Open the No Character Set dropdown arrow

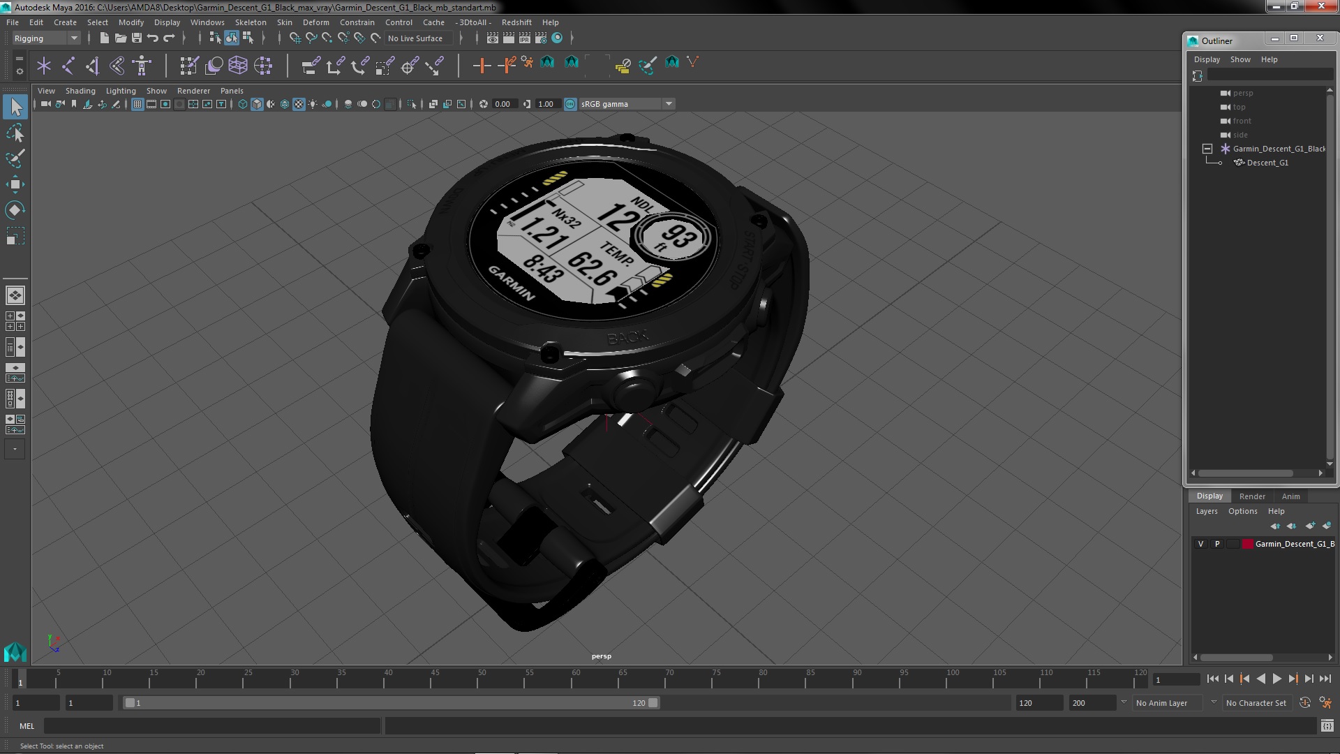point(1214,702)
